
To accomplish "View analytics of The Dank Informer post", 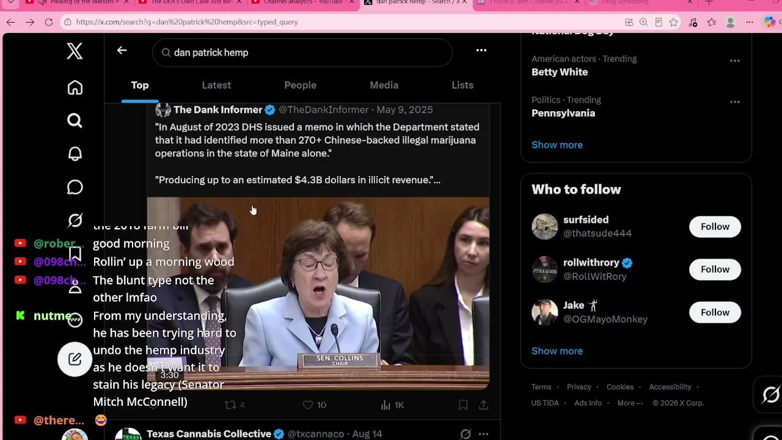I will pos(392,405).
